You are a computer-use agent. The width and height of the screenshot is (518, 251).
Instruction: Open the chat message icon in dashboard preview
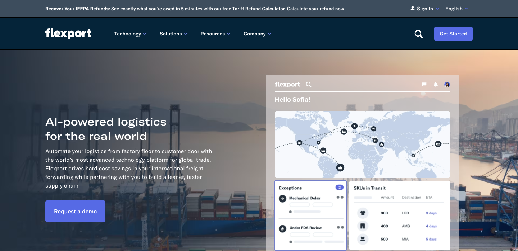pyautogui.click(x=424, y=84)
